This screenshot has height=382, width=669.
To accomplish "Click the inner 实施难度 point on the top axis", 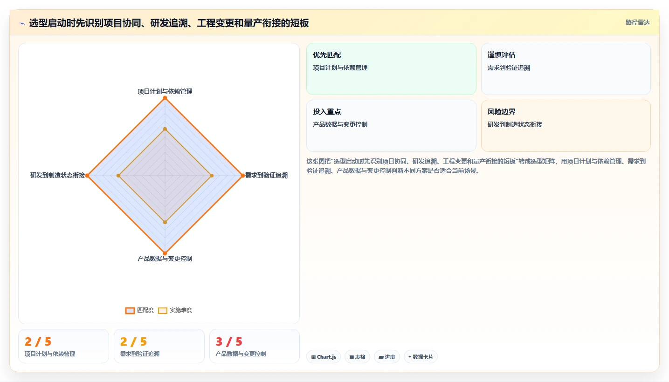I will [x=165, y=129].
